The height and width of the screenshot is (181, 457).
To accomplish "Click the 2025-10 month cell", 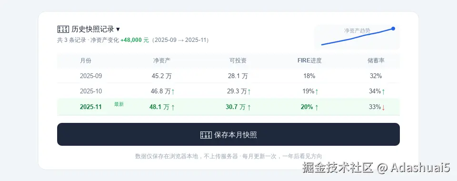I will [91, 91].
